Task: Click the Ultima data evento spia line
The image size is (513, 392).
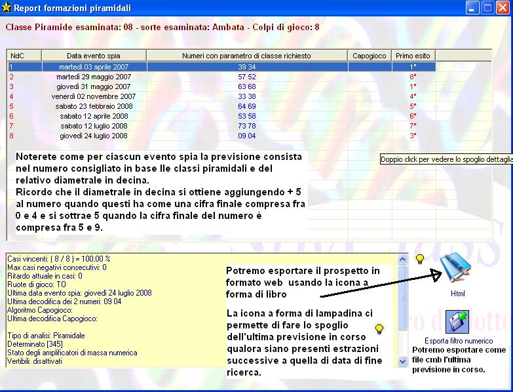Action: 79,293
